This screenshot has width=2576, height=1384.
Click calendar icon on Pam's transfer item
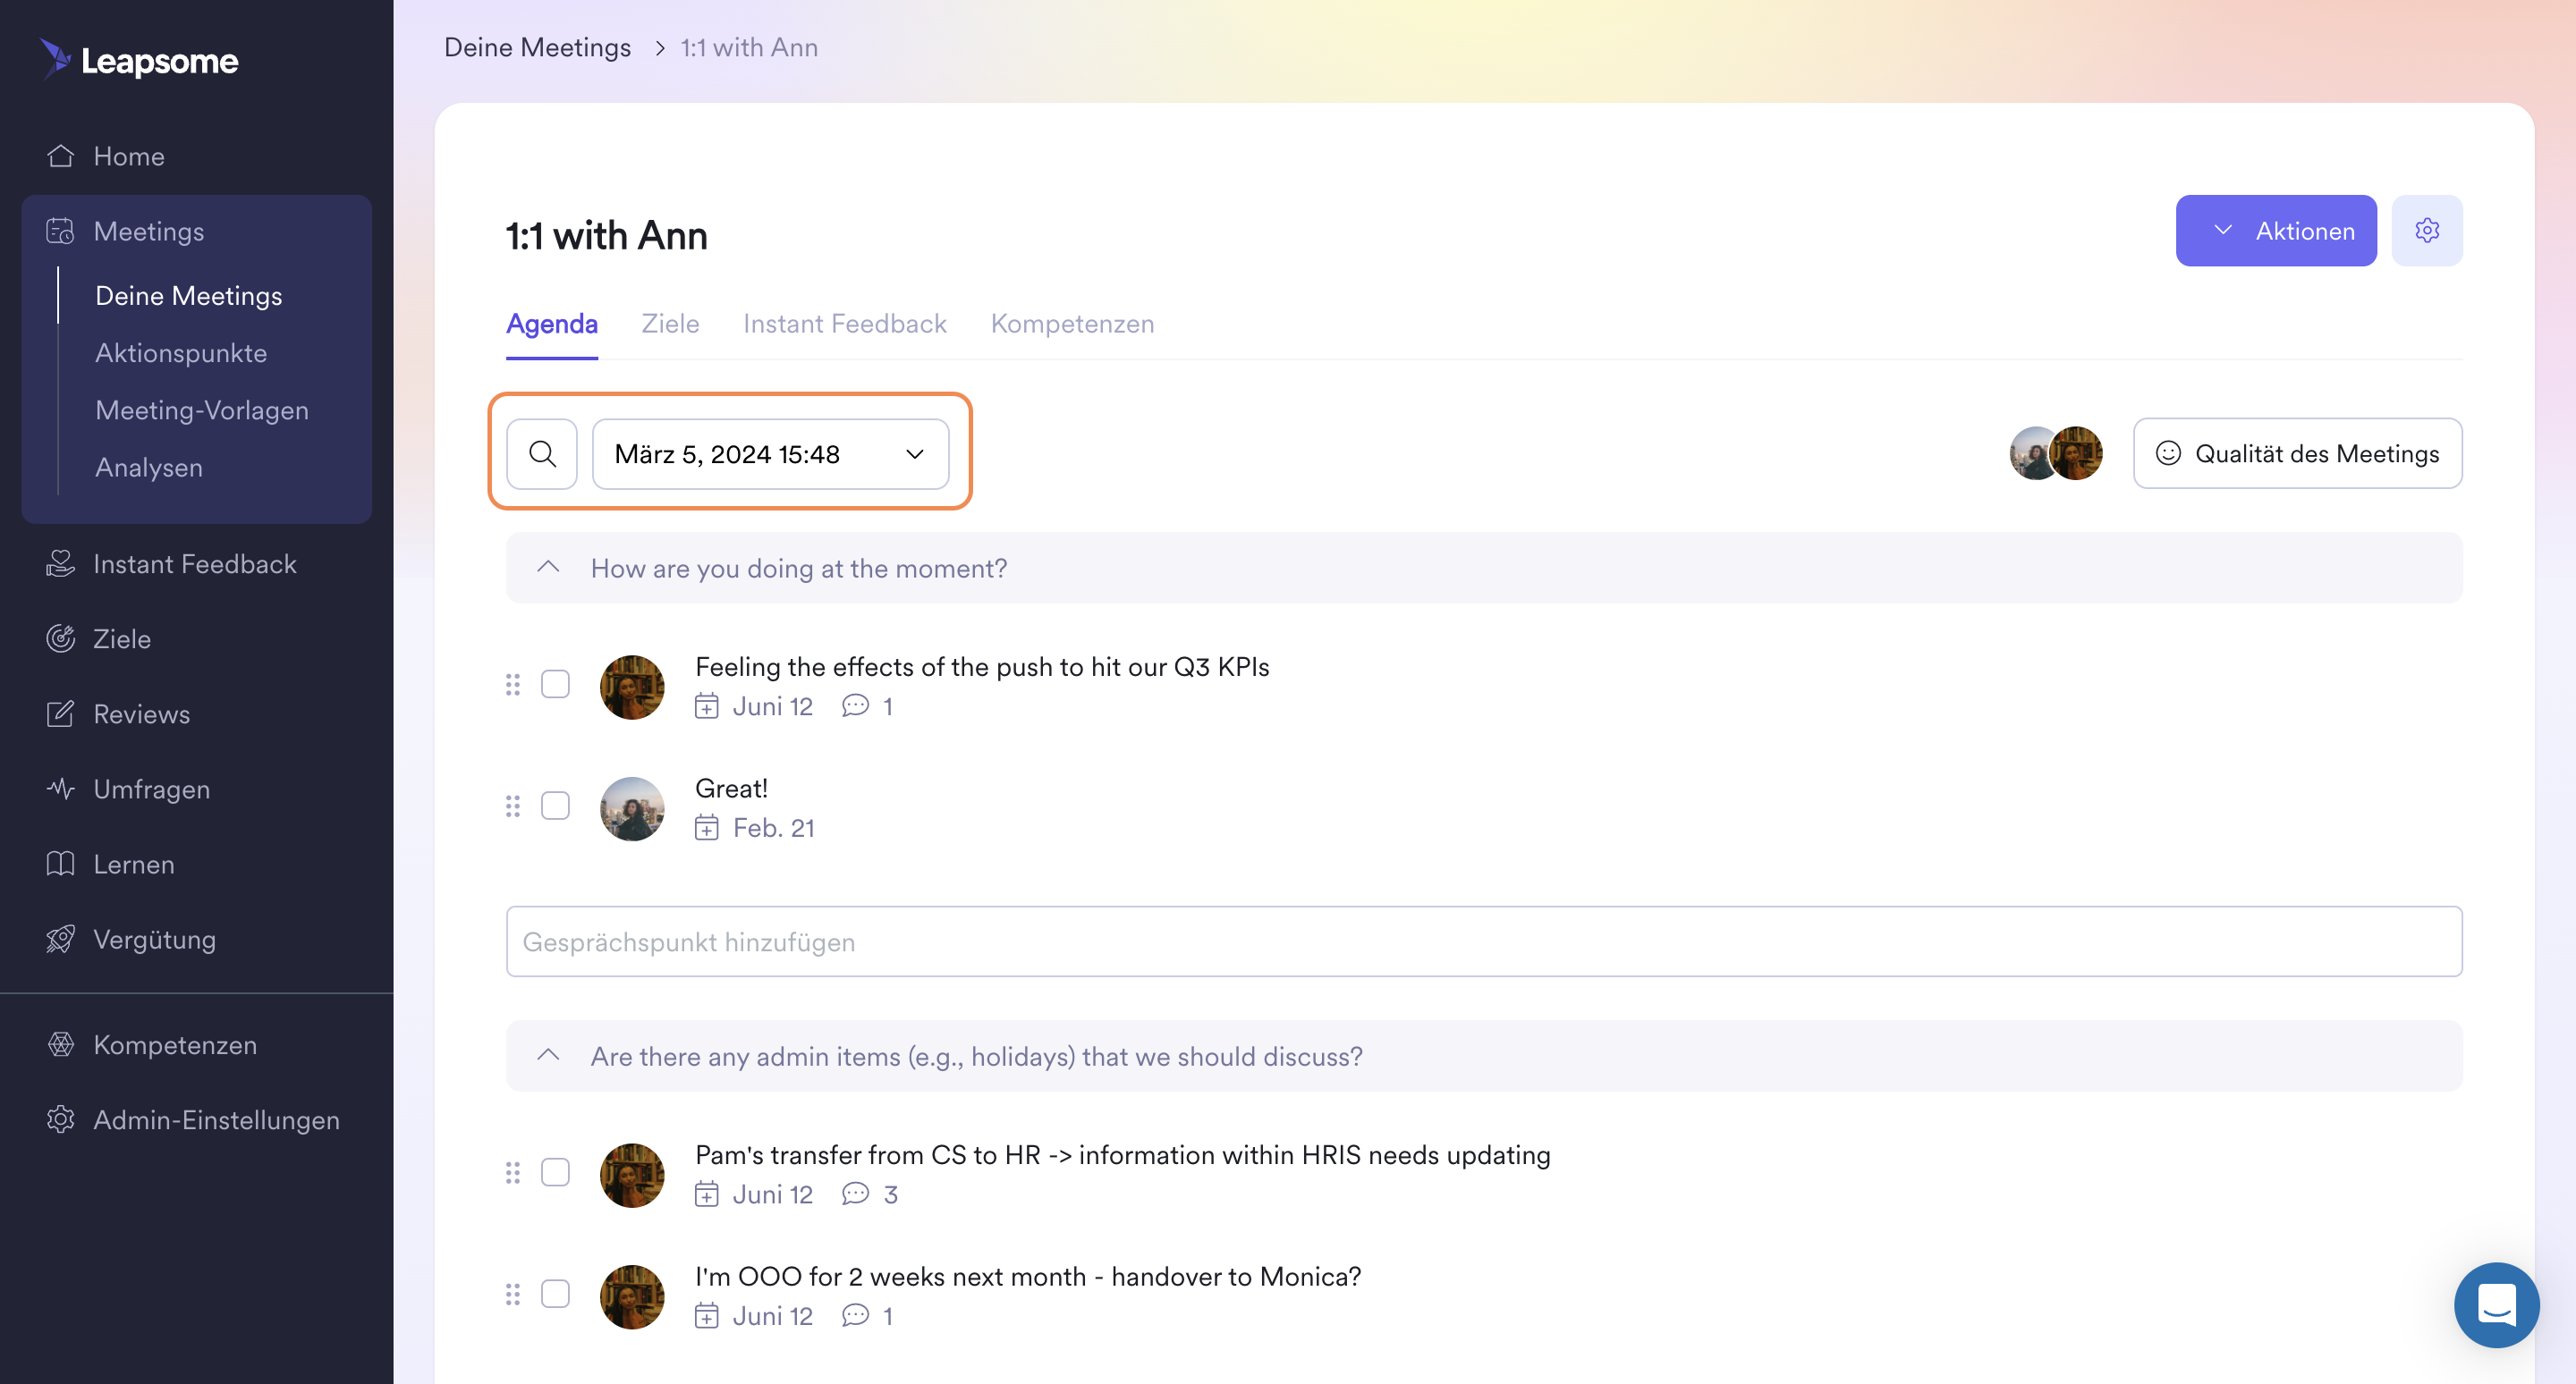point(707,1194)
